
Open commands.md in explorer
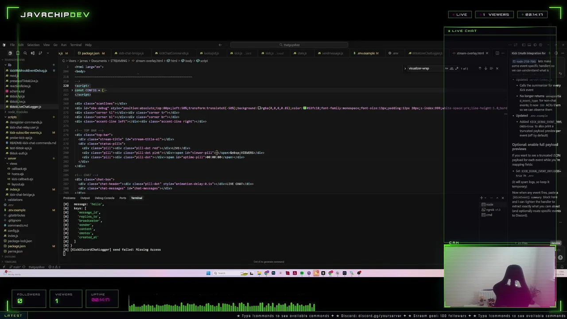pos(18,226)
